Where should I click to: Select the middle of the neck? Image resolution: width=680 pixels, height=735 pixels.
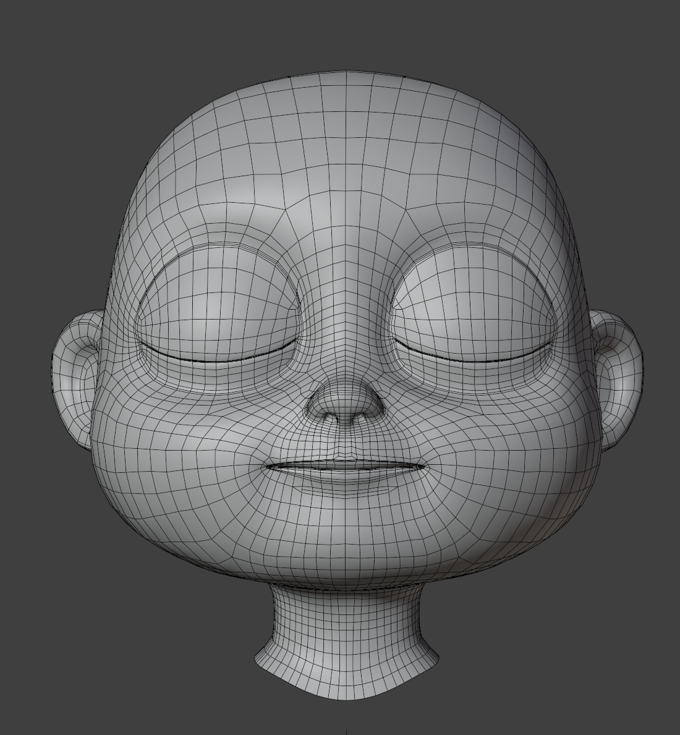click(x=346, y=618)
